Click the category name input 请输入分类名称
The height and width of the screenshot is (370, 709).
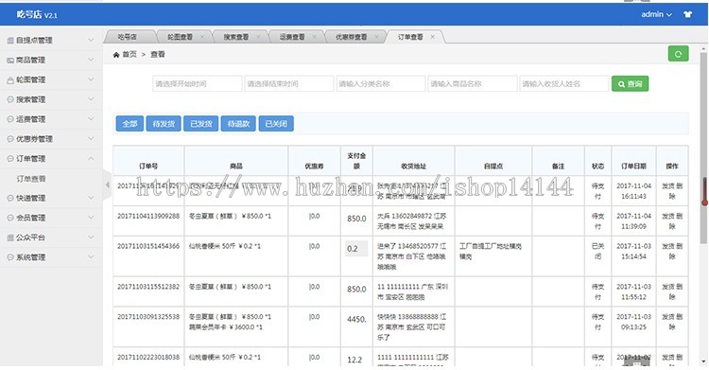coord(381,84)
